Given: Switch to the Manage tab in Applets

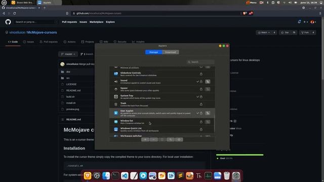Looking at the screenshot, I should (154, 52).
